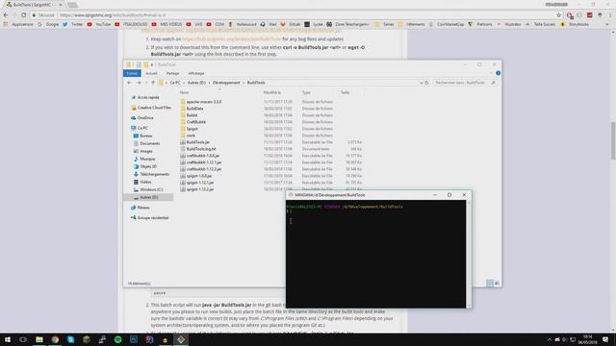Refresh the File Explorer folder view

pos(426,83)
